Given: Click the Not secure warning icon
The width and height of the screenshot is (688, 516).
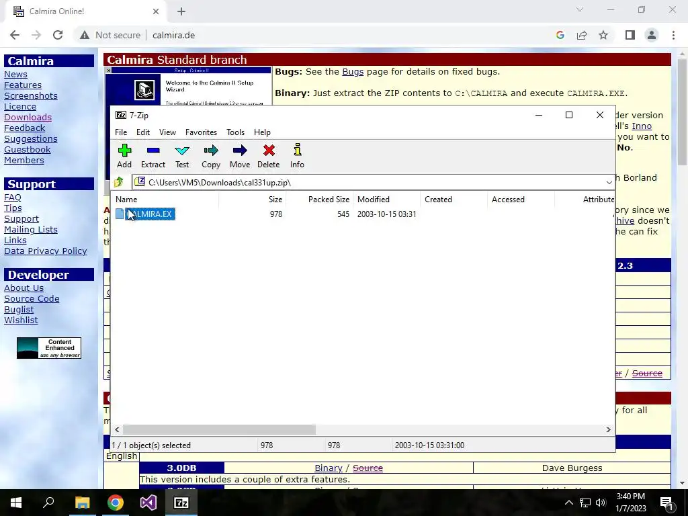Looking at the screenshot, I should (84, 35).
